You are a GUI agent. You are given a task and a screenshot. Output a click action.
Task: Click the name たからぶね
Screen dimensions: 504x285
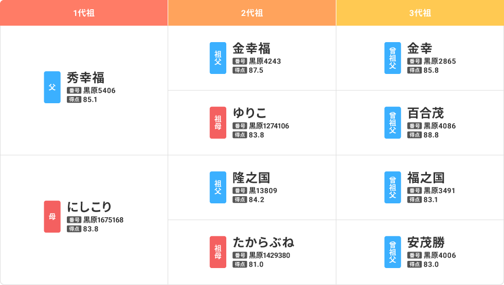[263, 242]
